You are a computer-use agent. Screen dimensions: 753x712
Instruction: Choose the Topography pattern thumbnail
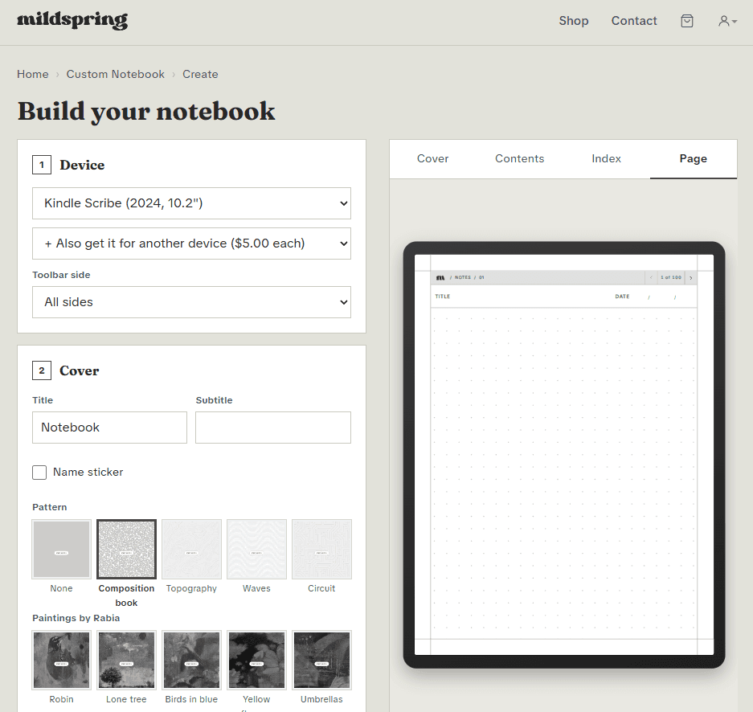pos(191,549)
